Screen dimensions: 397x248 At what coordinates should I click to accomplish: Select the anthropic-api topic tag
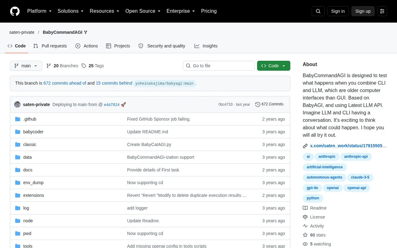pyautogui.click(x=356, y=157)
